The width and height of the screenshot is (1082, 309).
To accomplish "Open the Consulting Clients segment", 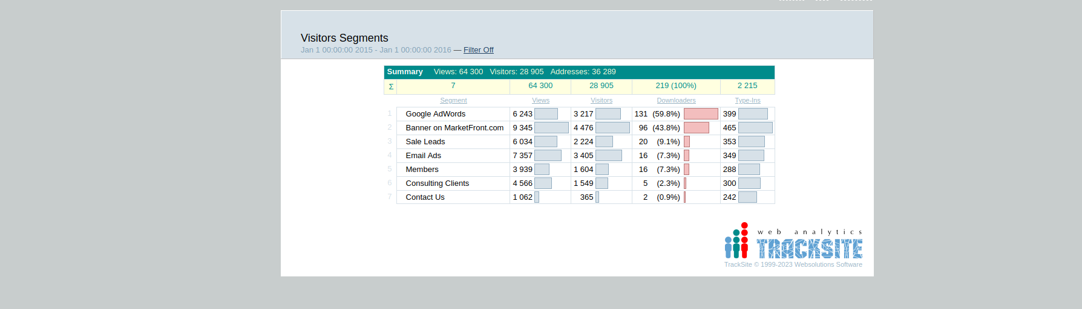I will pyautogui.click(x=437, y=183).
